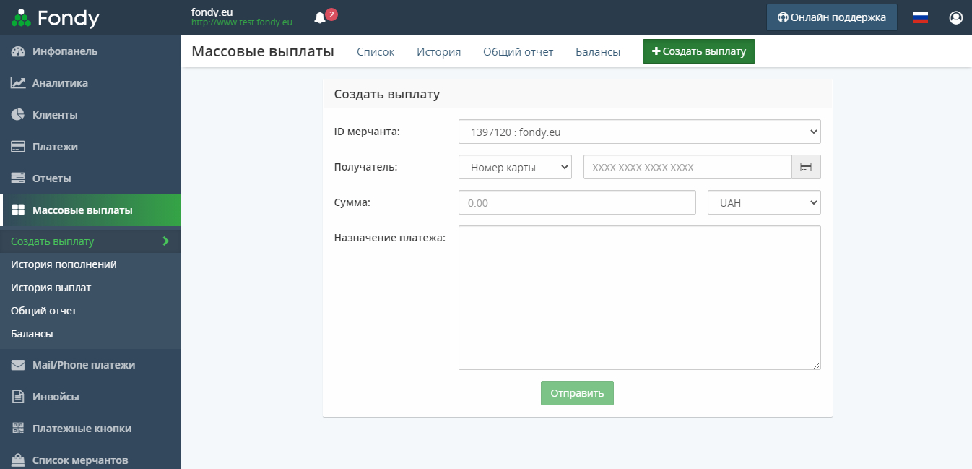
Task: Click inside Назначение платежа text area
Action: click(640, 298)
